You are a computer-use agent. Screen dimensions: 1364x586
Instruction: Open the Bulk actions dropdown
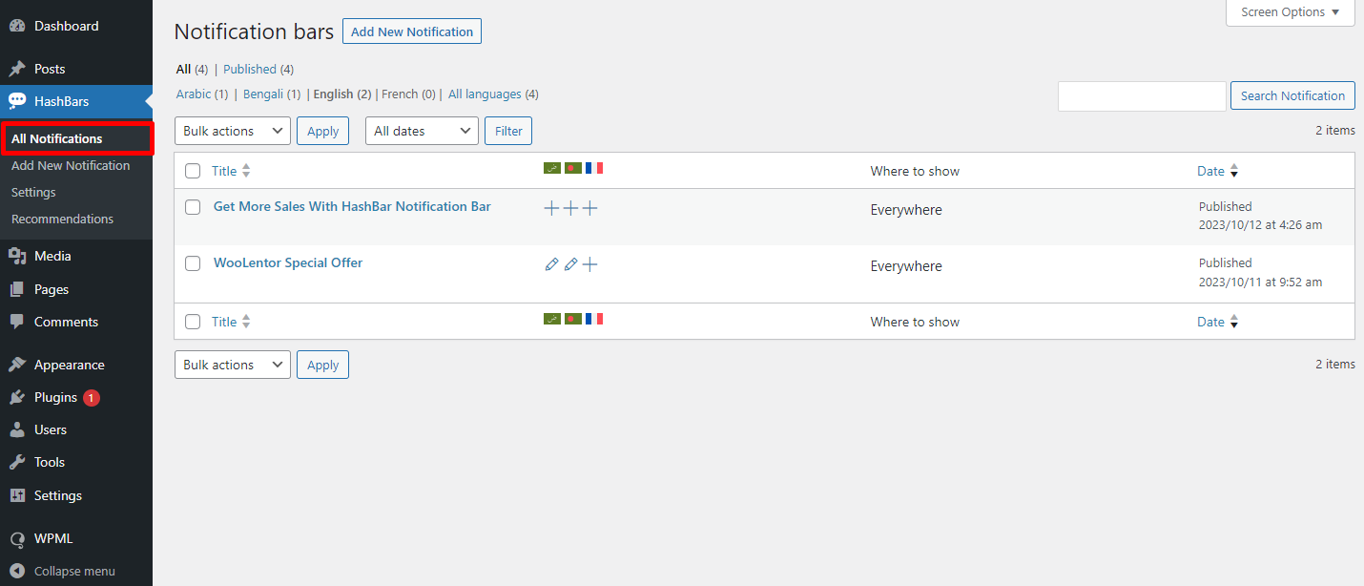click(232, 130)
